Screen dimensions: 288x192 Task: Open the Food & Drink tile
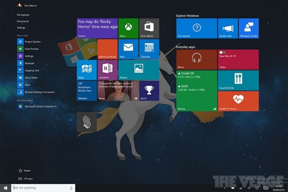(238, 80)
